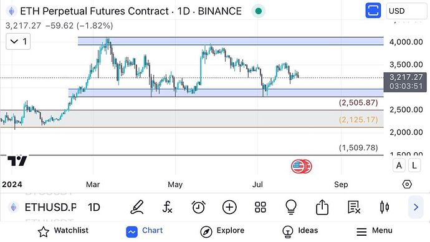Open the ETHUSD.P symbol search
The image size is (430, 242).
(x=42, y=207)
